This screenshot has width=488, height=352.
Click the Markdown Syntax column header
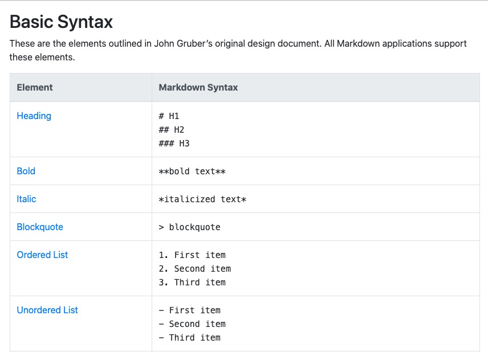[198, 87]
